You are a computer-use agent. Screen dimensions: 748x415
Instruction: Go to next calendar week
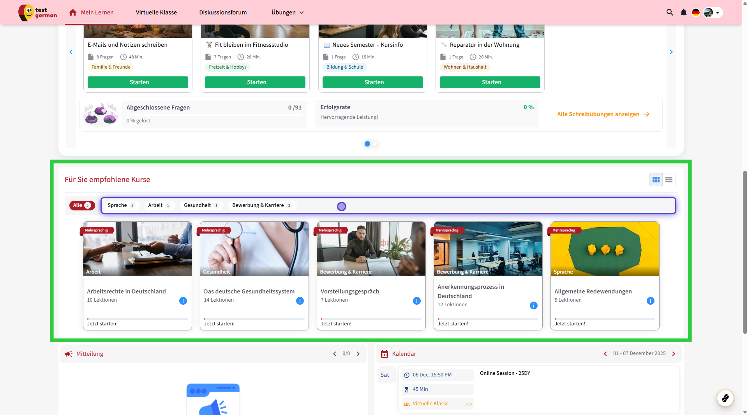tap(674, 354)
